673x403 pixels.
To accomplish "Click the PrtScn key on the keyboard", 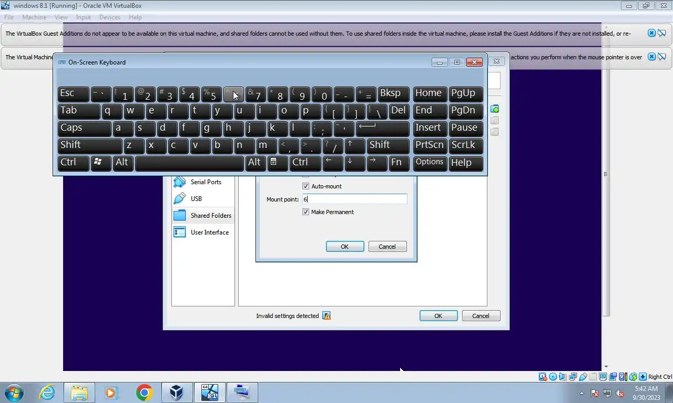I will 430,146.
